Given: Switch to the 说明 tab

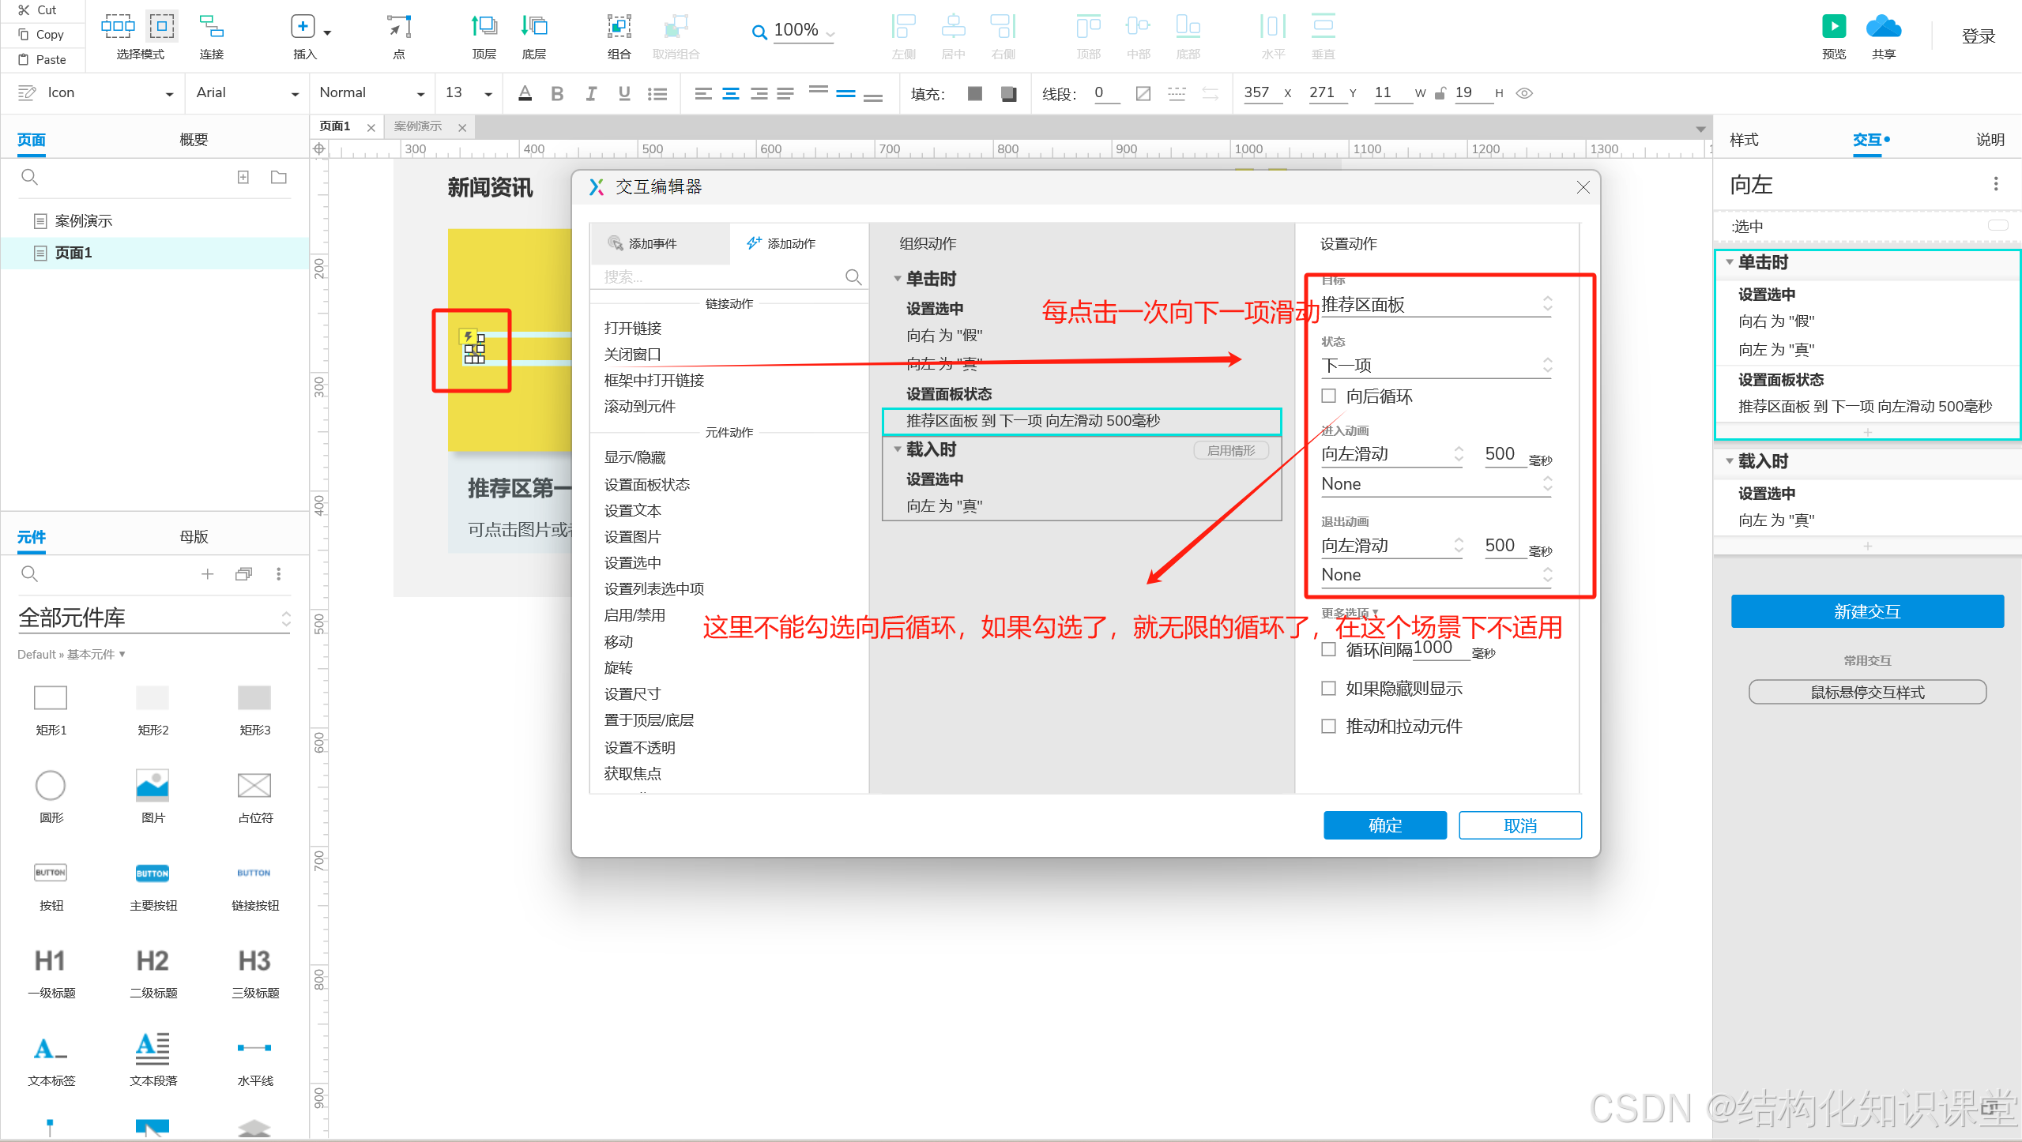Looking at the screenshot, I should point(1990,140).
